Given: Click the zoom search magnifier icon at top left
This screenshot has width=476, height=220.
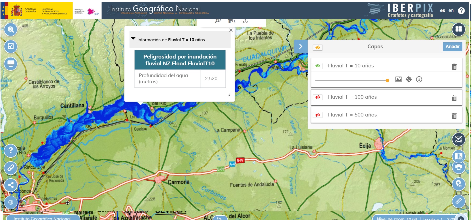Looking at the screenshot, I should click(11, 30).
